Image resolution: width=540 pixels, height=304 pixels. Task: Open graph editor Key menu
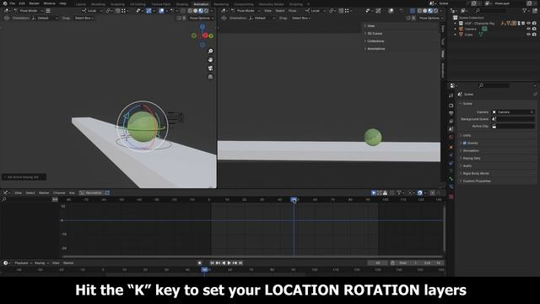[72, 193]
